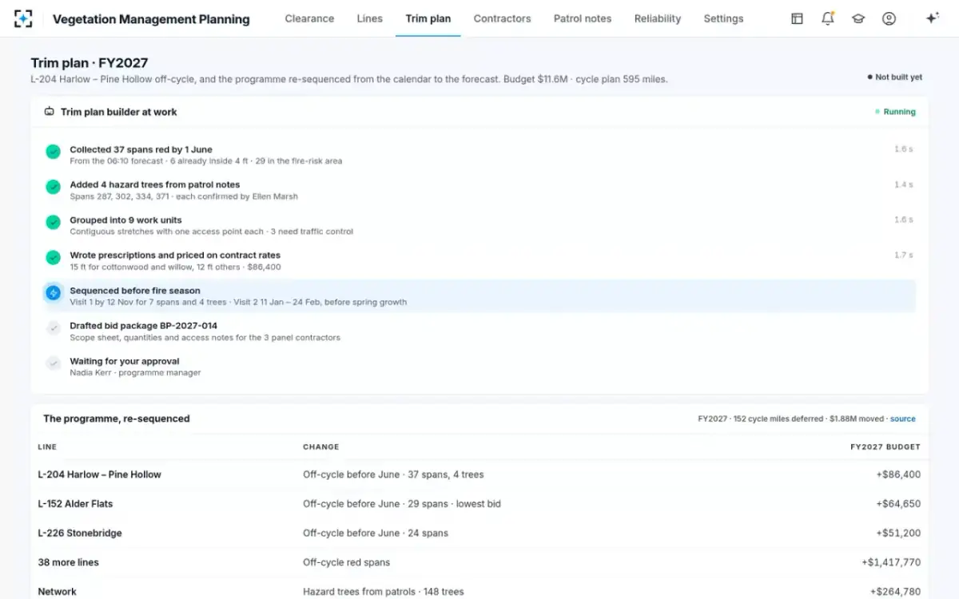Open the user account icon

[889, 18]
